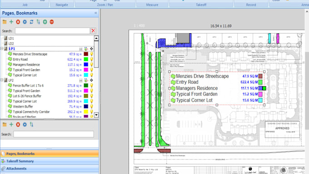
Task: Select the Fence Buffer Lot 1 To 6 item
Action: click(28, 86)
